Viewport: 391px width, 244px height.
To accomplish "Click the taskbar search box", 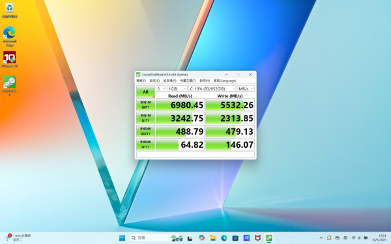I will pos(157,237).
